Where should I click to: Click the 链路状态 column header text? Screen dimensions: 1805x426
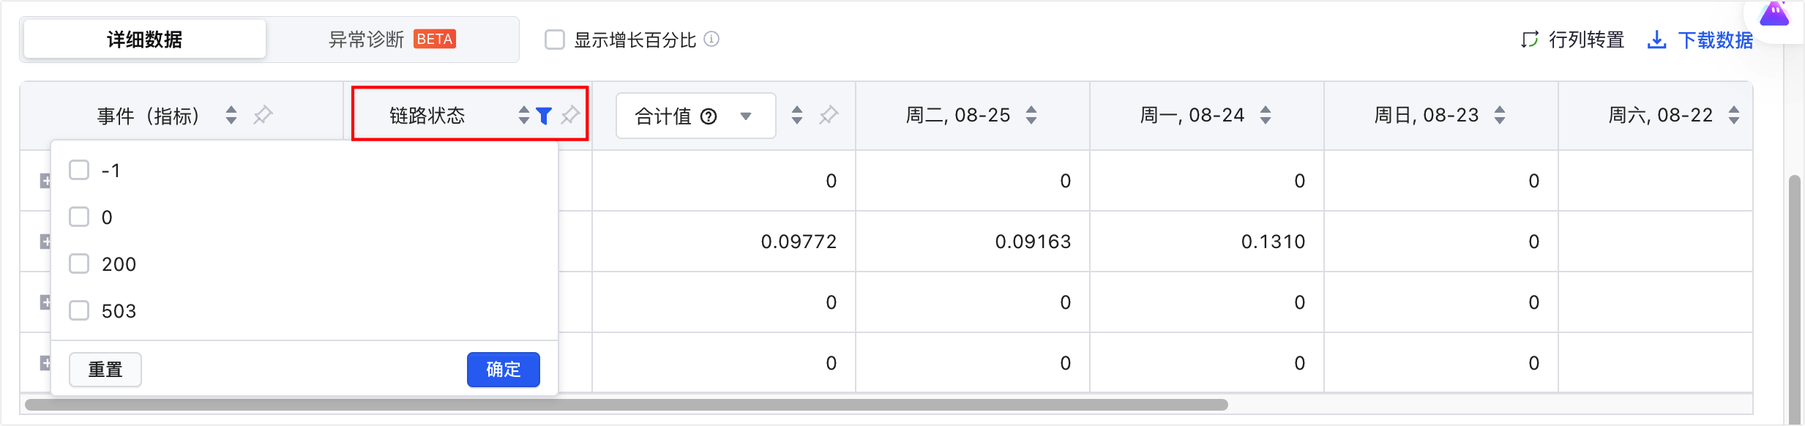tap(427, 116)
